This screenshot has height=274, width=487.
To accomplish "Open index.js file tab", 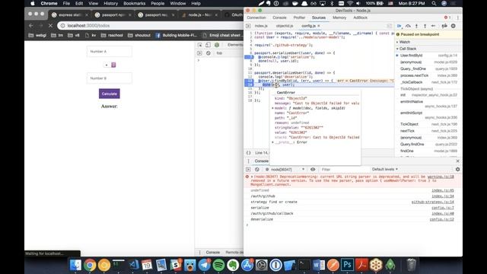I will [x=261, y=26].
